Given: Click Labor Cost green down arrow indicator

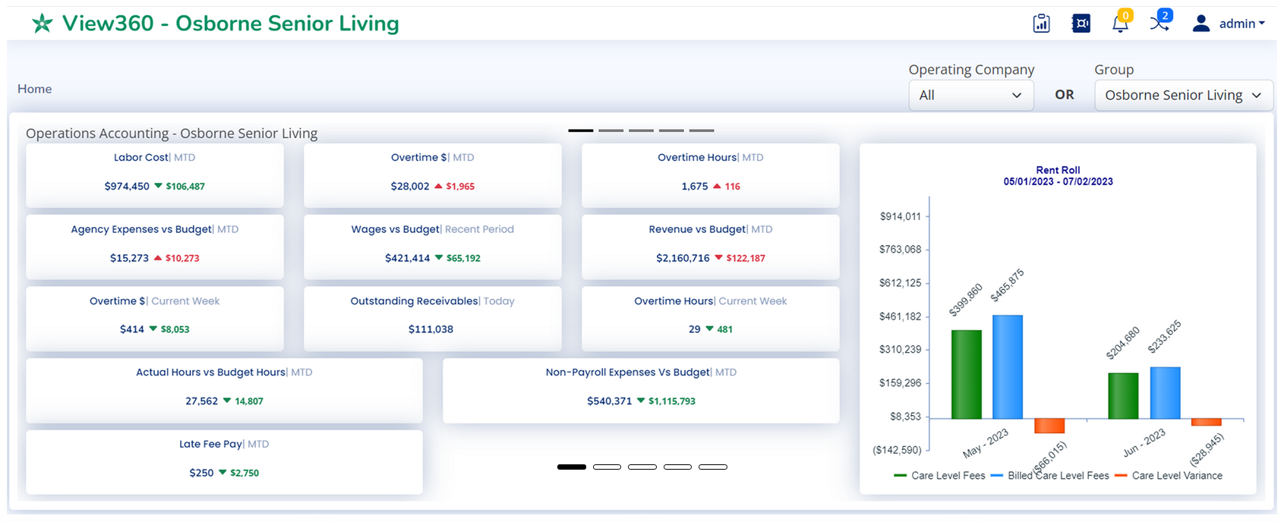Looking at the screenshot, I should [158, 185].
